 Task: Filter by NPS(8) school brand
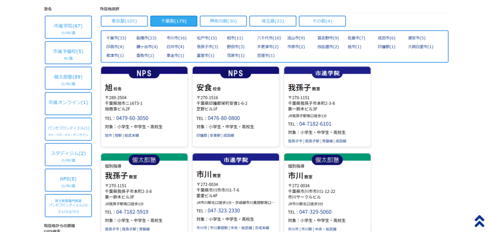(68, 181)
